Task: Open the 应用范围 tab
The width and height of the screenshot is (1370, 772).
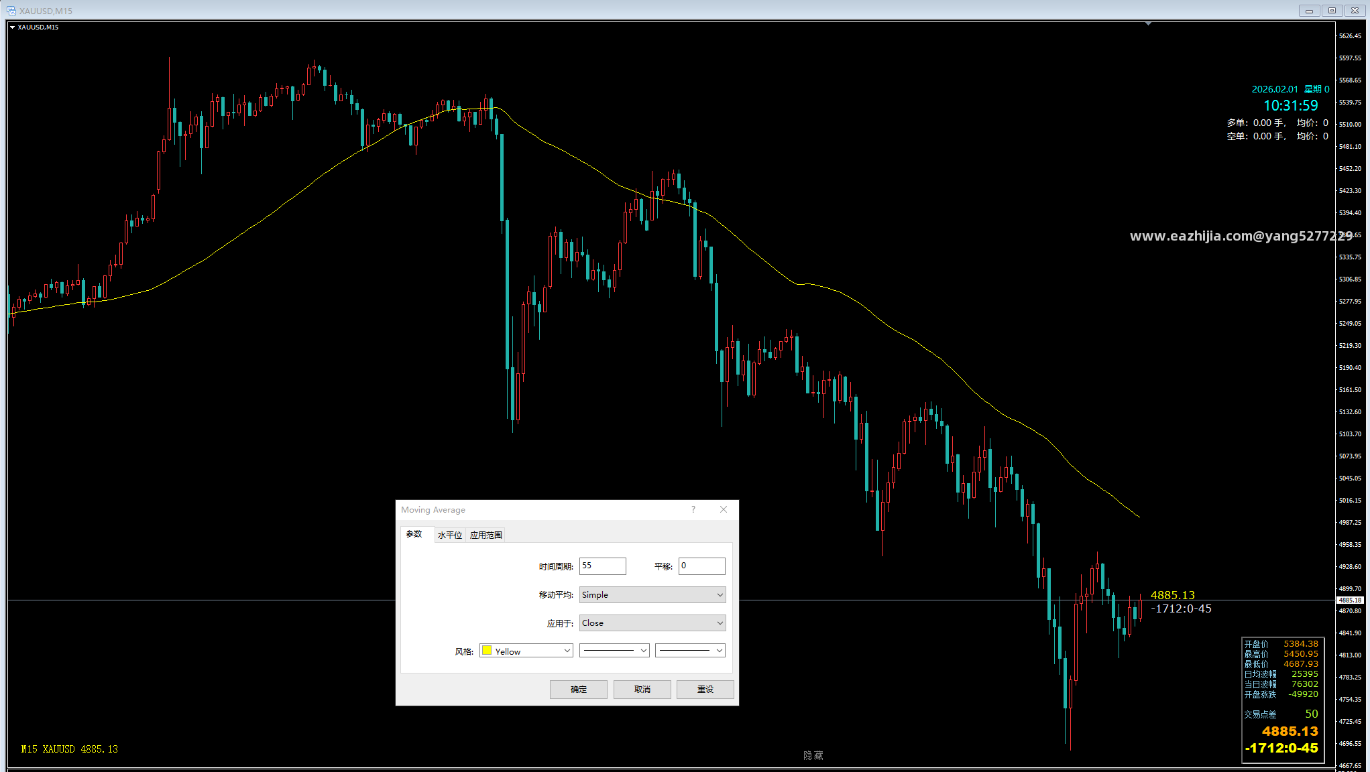Action: tap(486, 535)
